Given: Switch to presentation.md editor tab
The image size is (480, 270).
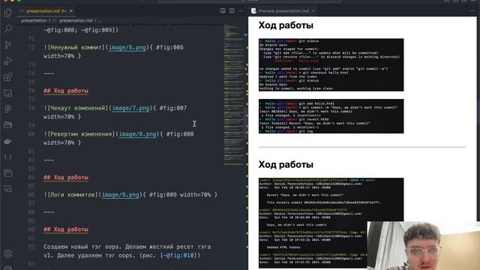Looking at the screenshot, I should click(x=43, y=11).
